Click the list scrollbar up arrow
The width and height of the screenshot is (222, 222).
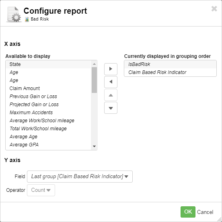coord(94,64)
